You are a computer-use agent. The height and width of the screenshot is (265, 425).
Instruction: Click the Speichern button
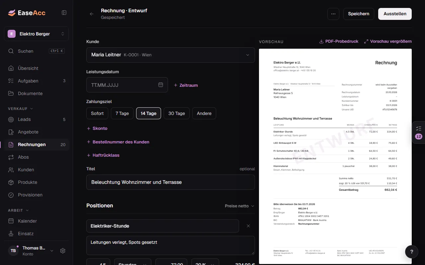point(359,14)
